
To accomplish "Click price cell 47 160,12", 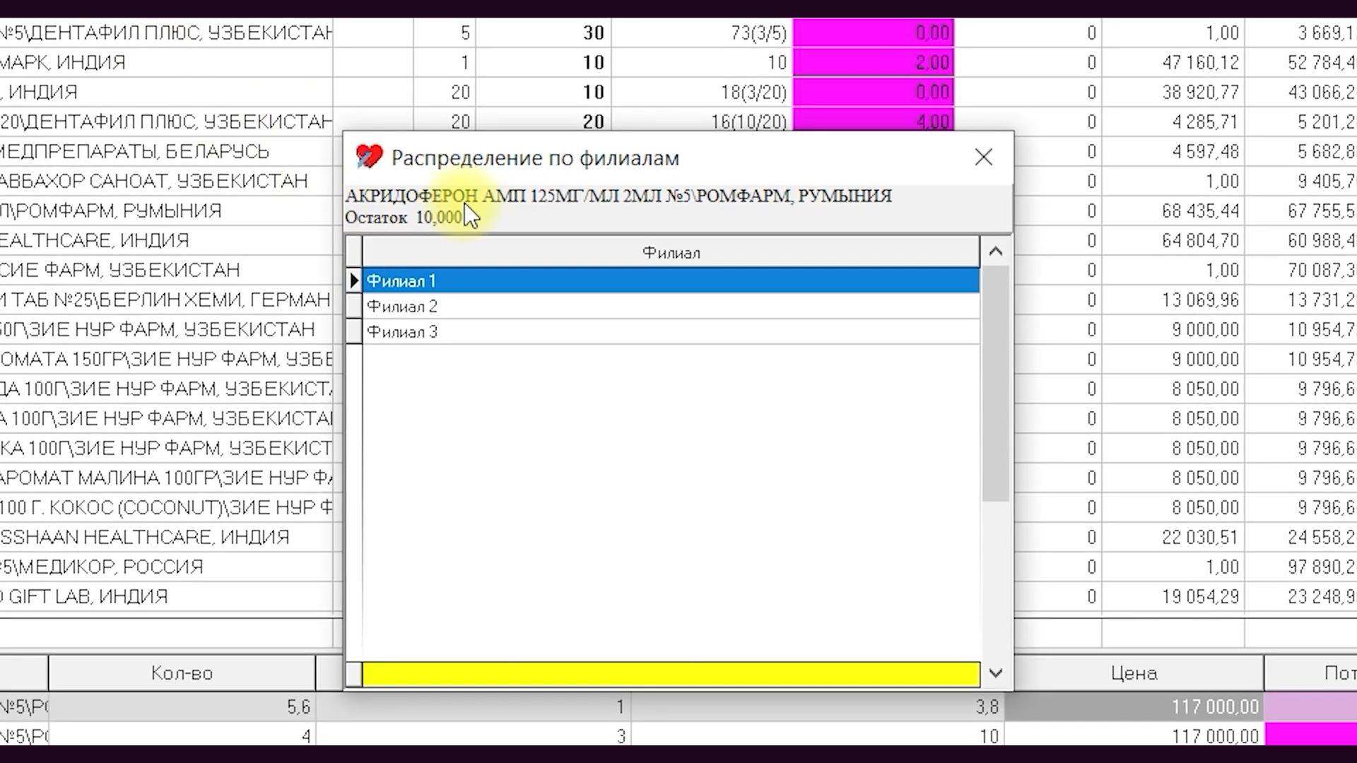I will [x=1173, y=62].
